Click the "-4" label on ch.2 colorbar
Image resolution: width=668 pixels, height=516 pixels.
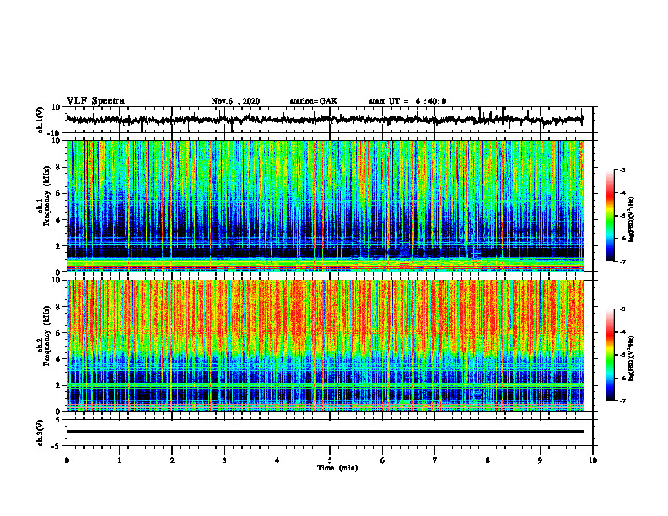click(622, 332)
